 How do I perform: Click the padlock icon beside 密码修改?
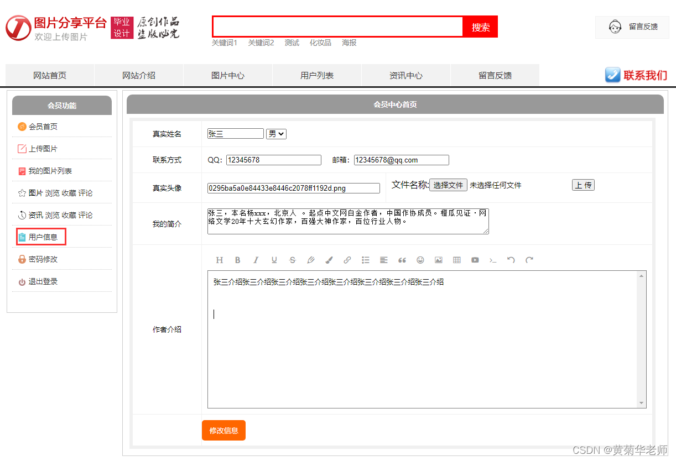point(22,259)
